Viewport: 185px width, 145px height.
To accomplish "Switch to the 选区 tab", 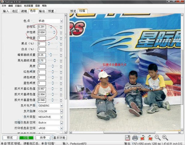I will coord(15,11).
